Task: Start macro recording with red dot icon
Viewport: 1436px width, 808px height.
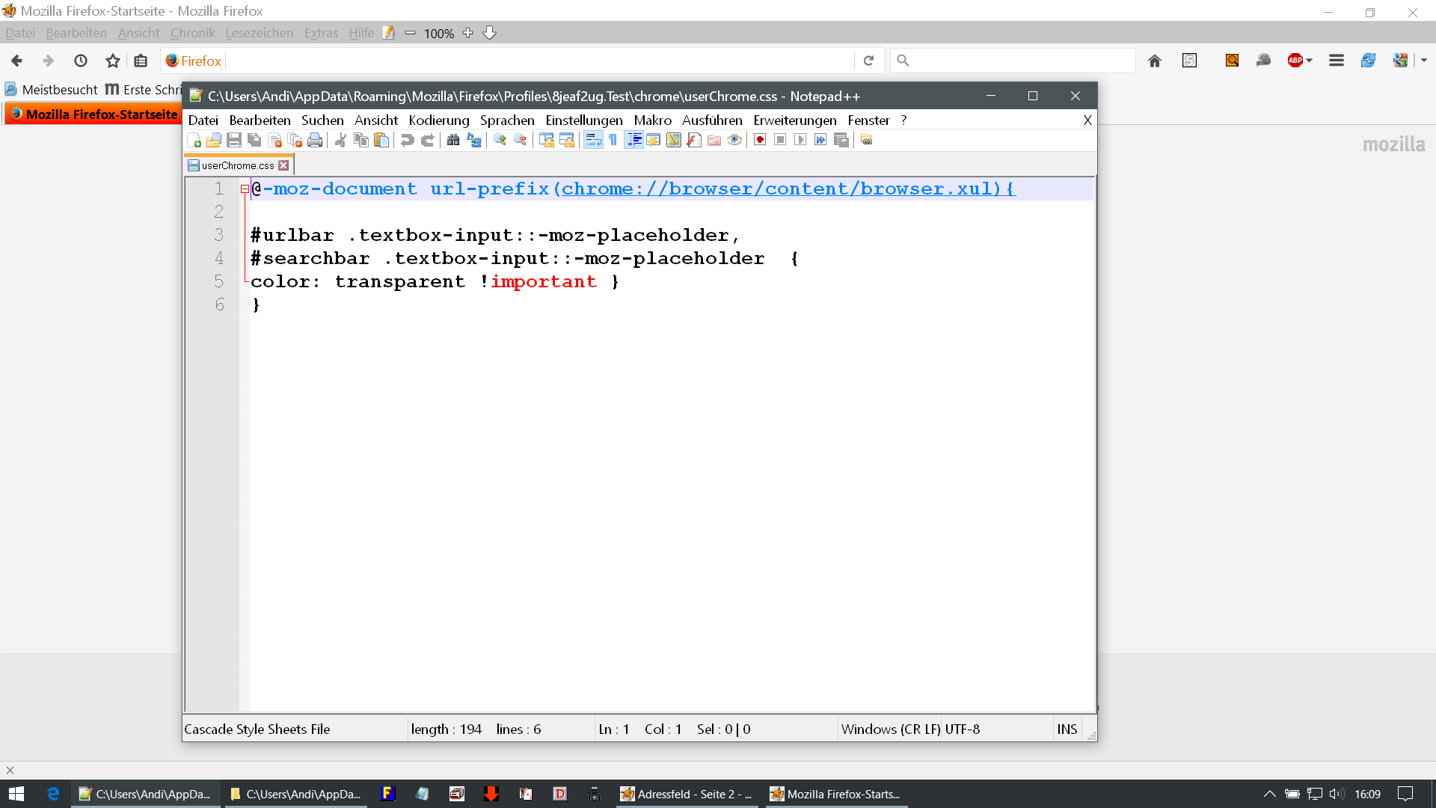Action: [x=760, y=141]
